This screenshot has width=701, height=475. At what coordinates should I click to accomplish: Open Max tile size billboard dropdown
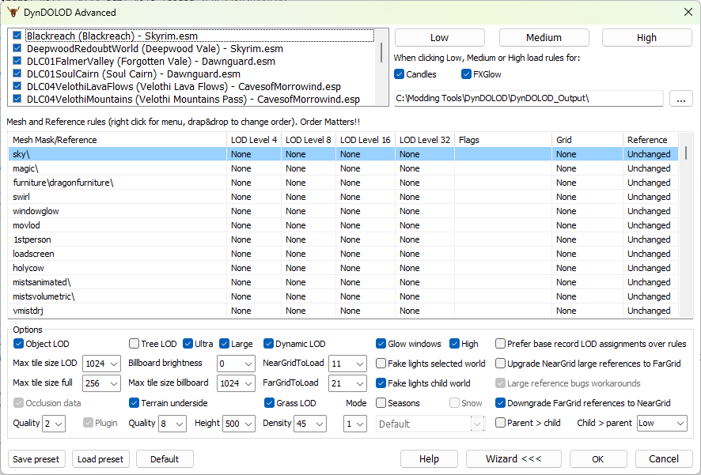click(x=236, y=383)
